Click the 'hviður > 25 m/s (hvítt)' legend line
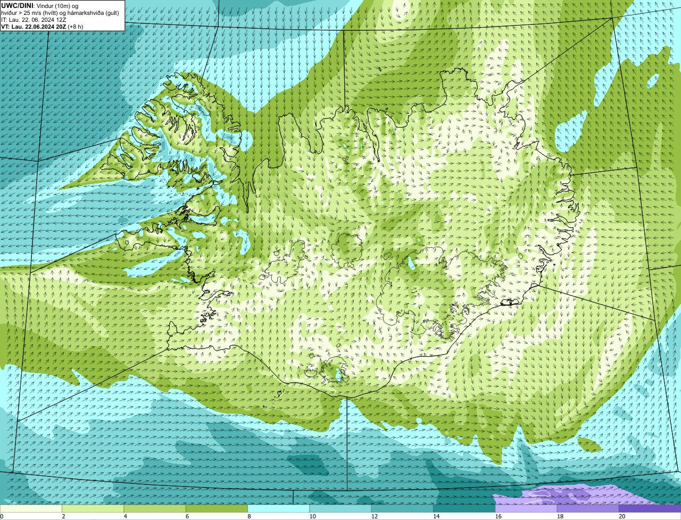The image size is (681, 520). pos(60,13)
